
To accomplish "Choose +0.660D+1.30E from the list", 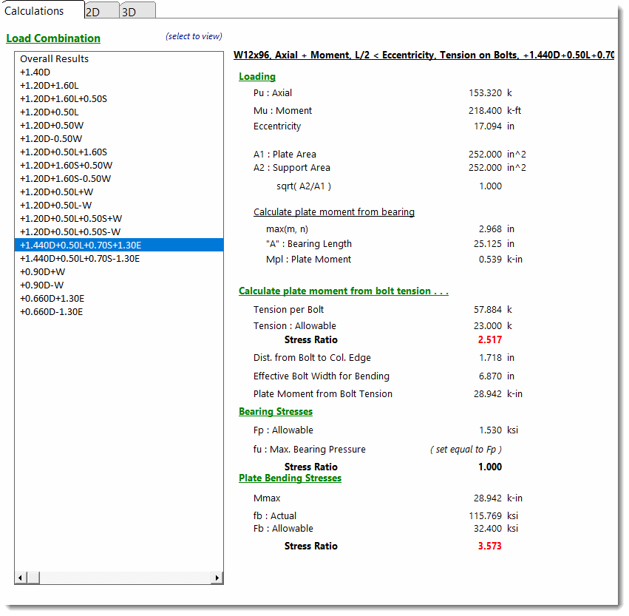I will pos(52,299).
